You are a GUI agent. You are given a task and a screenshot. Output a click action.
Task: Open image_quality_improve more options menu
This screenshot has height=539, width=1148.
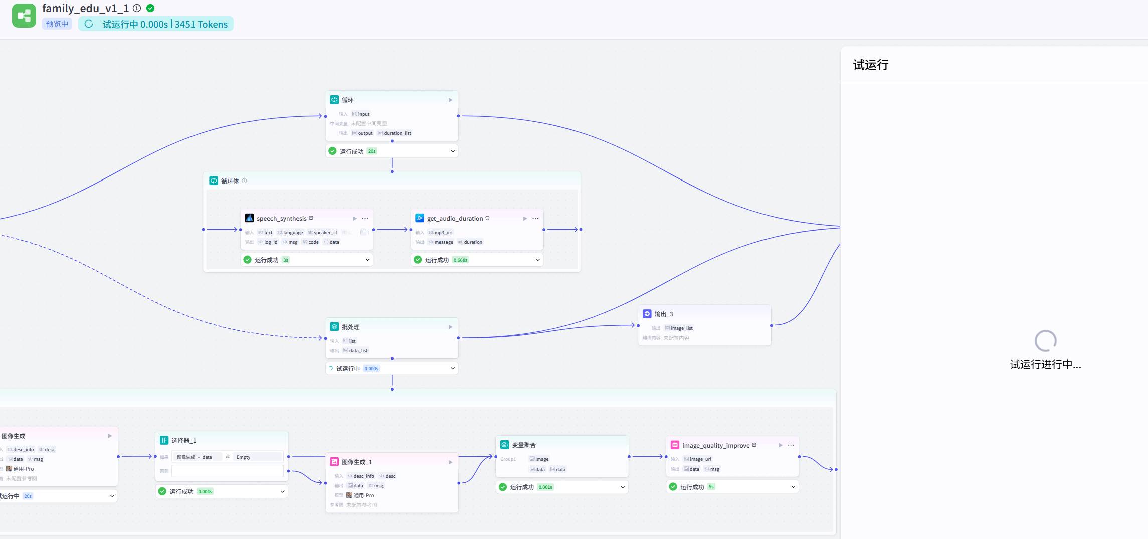pos(791,445)
